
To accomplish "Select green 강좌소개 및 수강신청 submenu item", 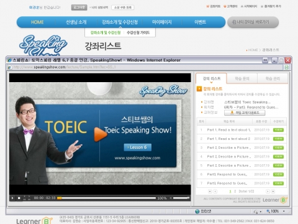I will (x=106, y=32).
